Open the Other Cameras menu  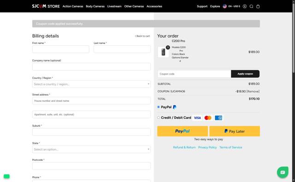click(x=134, y=6)
